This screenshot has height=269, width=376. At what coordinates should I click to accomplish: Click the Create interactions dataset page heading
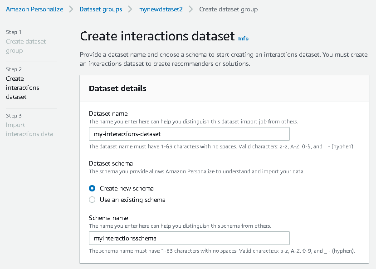click(157, 37)
